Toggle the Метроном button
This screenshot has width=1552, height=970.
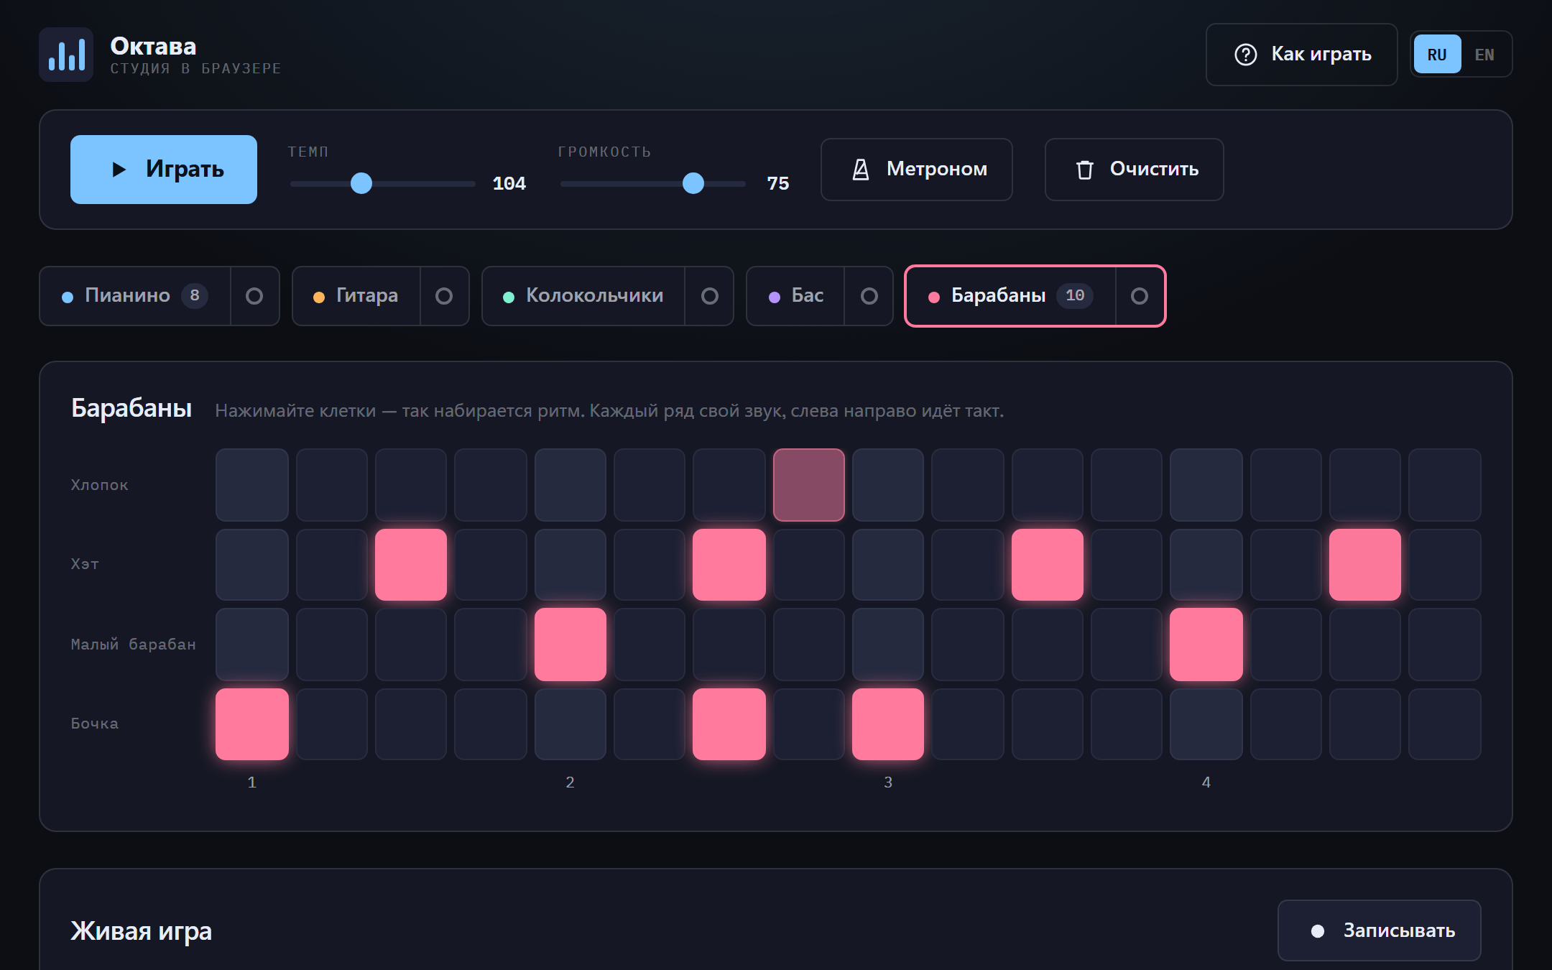coord(917,170)
